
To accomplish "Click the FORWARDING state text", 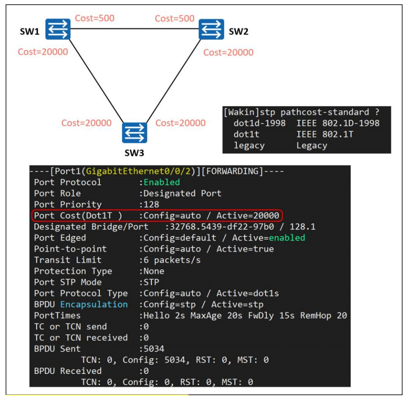I will [x=232, y=171].
